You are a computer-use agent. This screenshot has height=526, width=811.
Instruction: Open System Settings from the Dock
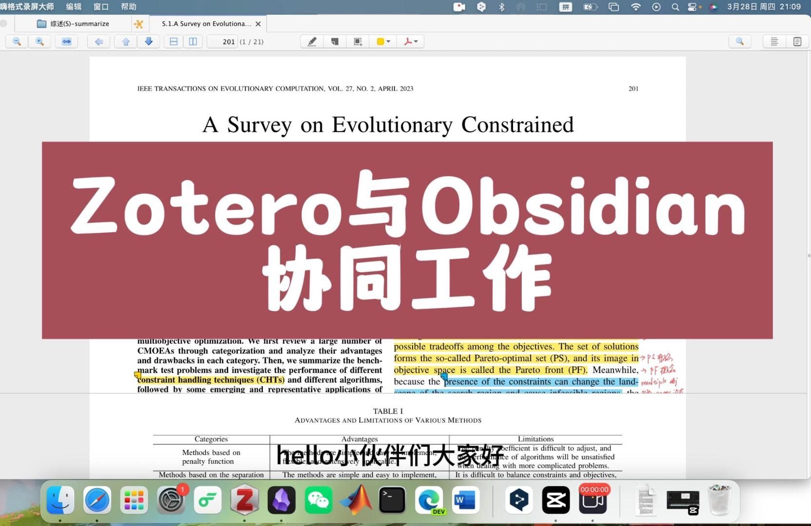pyautogui.click(x=171, y=500)
